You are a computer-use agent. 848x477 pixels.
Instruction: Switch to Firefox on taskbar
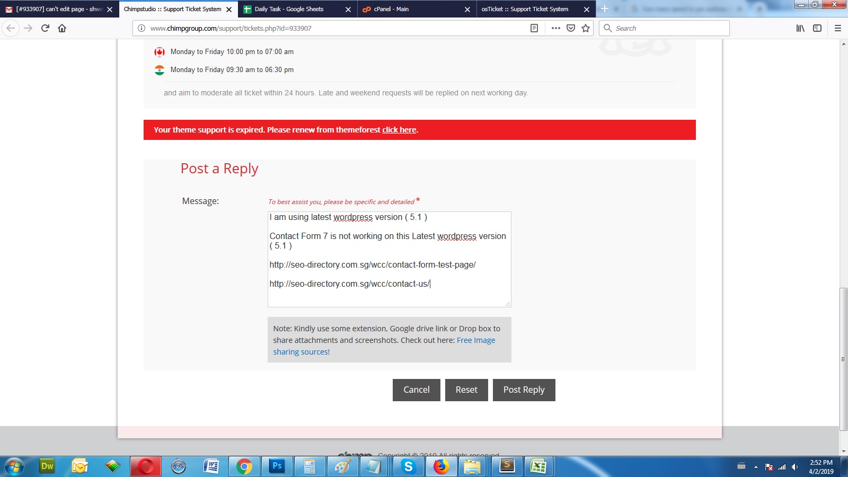[441, 466]
